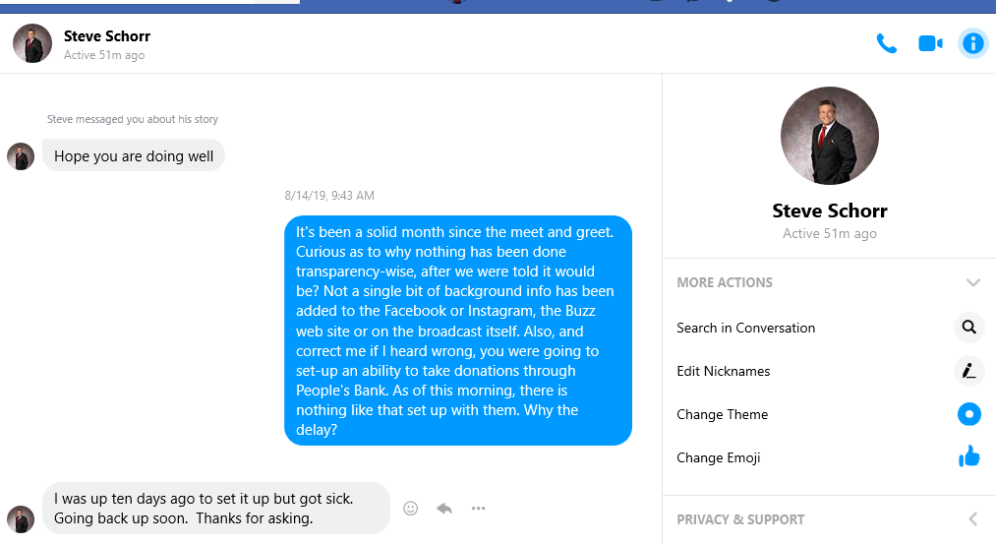Choose Edit Nicknames option

tap(724, 371)
